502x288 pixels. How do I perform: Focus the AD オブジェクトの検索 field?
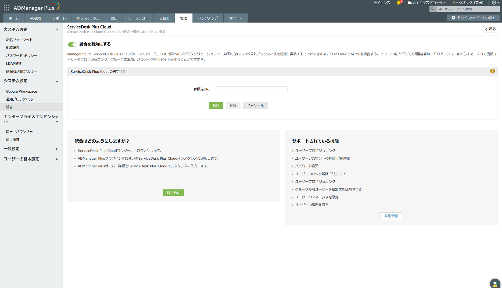(x=468, y=9)
